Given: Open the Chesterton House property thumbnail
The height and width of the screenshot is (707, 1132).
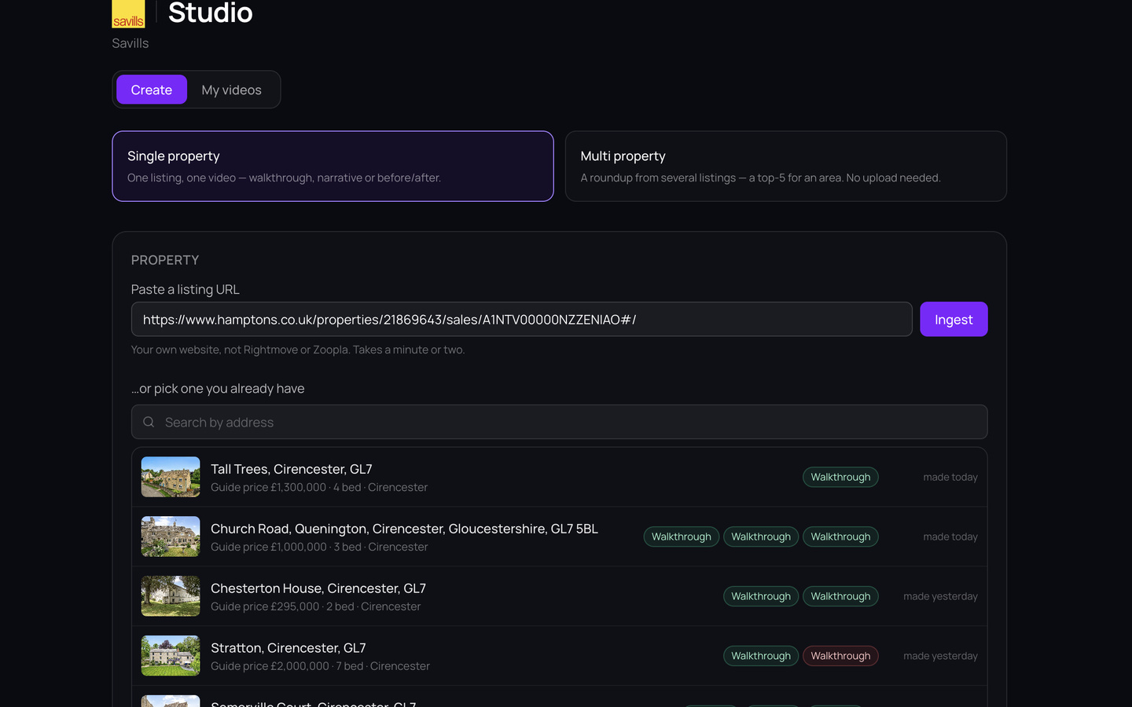Looking at the screenshot, I should [x=171, y=596].
